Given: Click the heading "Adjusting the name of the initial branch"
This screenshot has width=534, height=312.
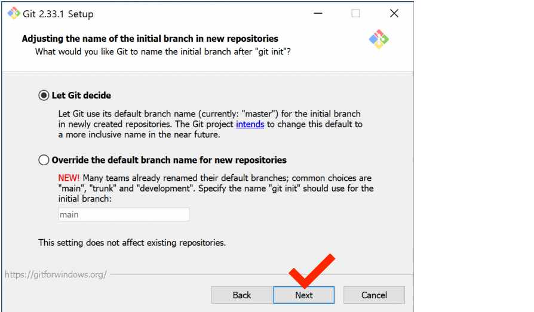Looking at the screenshot, I should click(x=150, y=38).
